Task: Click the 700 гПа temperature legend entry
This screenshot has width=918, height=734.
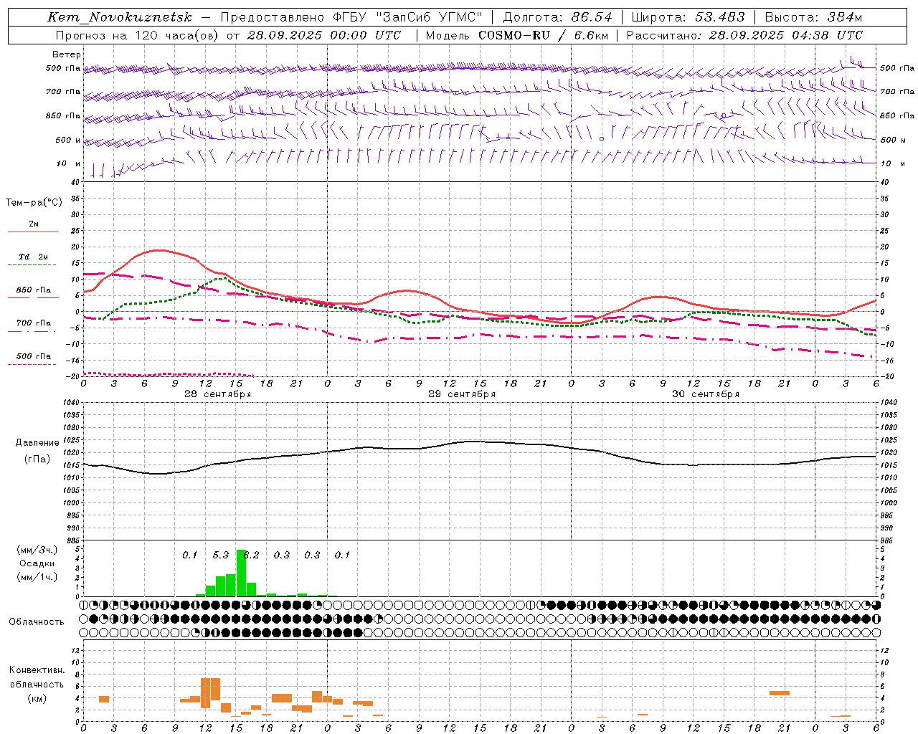Action: [33, 323]
